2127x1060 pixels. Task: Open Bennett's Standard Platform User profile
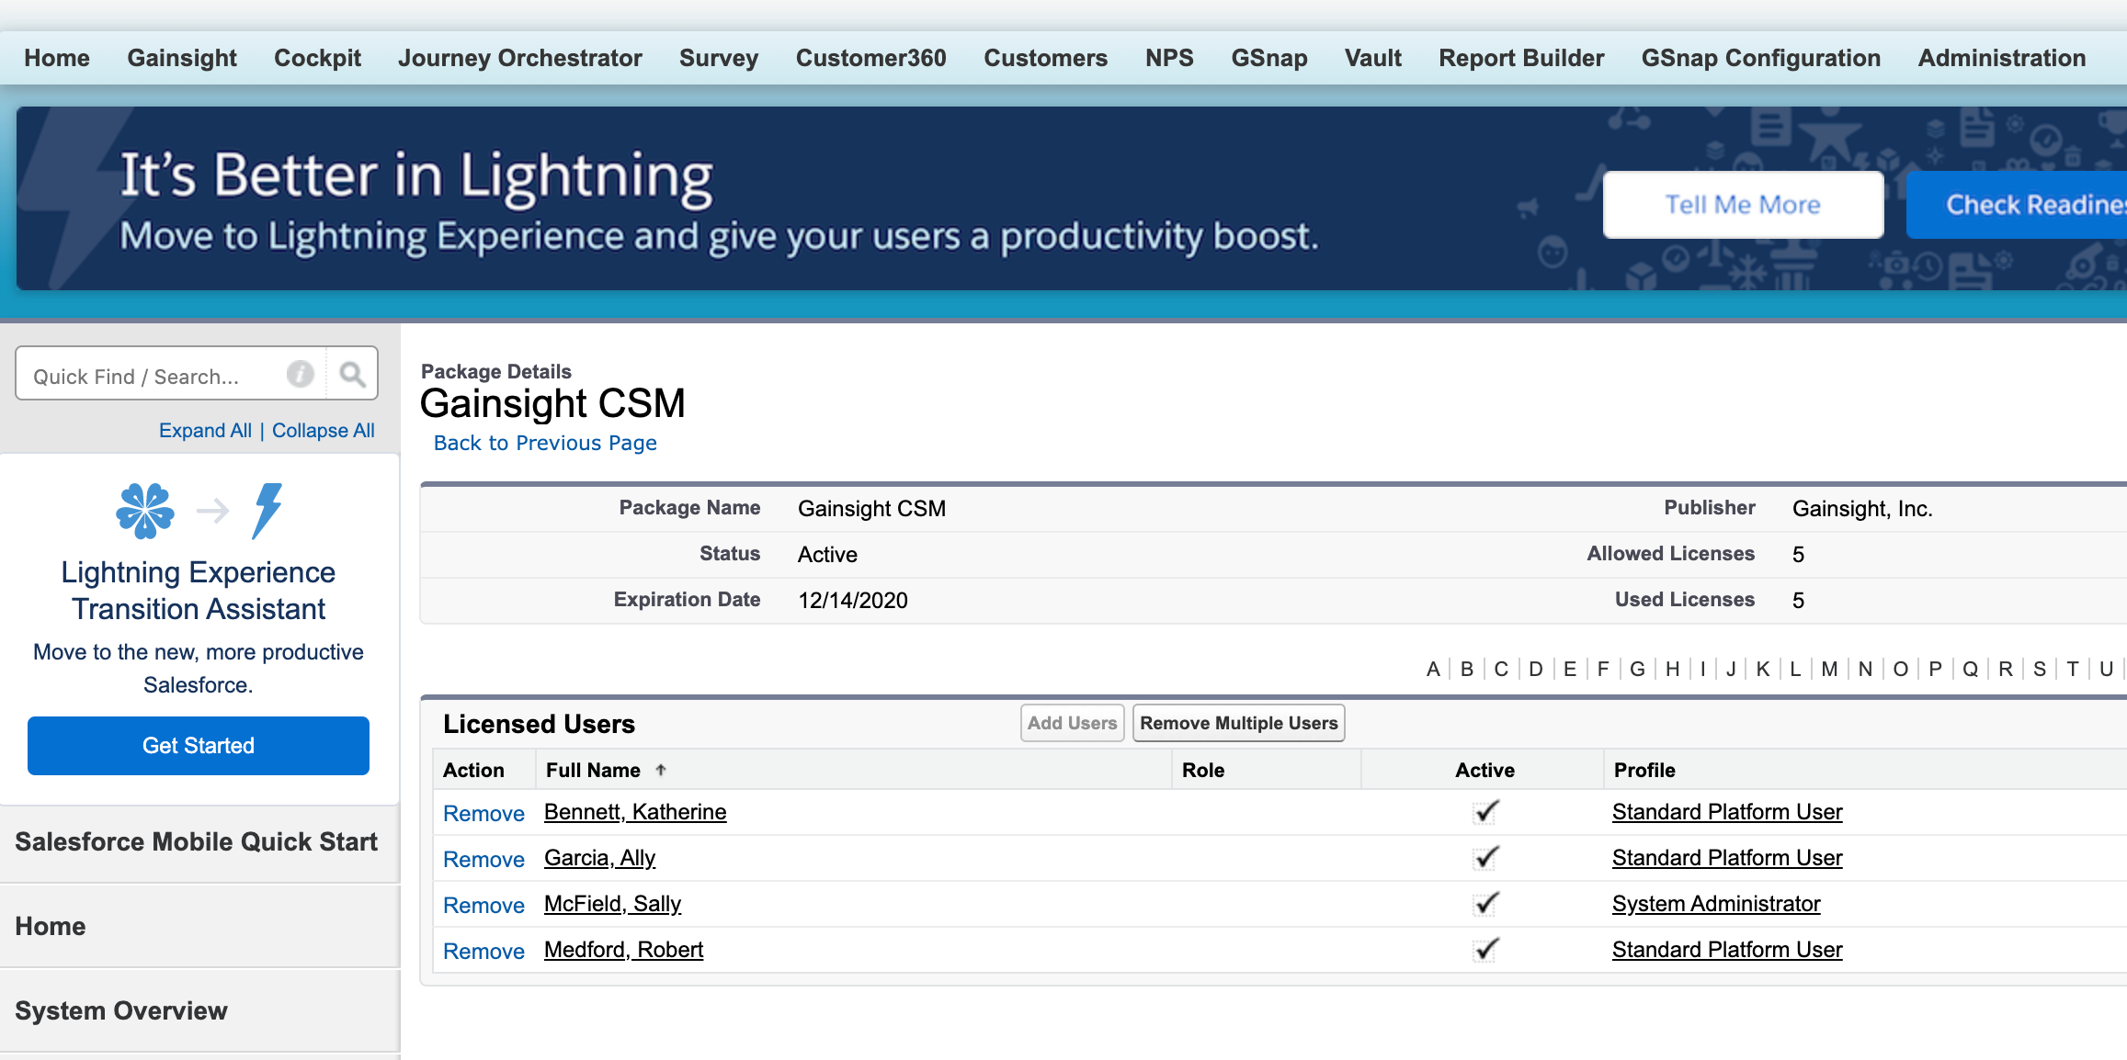pos(1727,812)
